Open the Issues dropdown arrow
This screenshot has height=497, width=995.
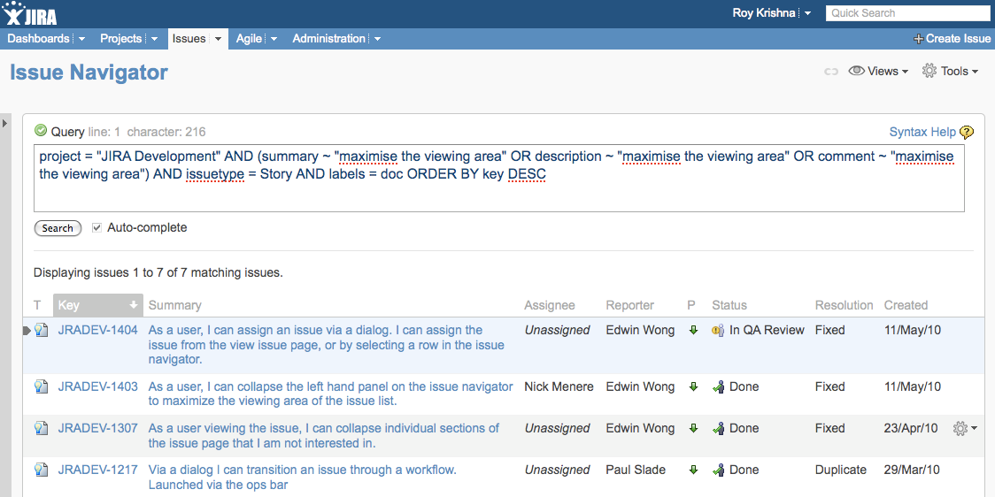[x=218, y=39]
